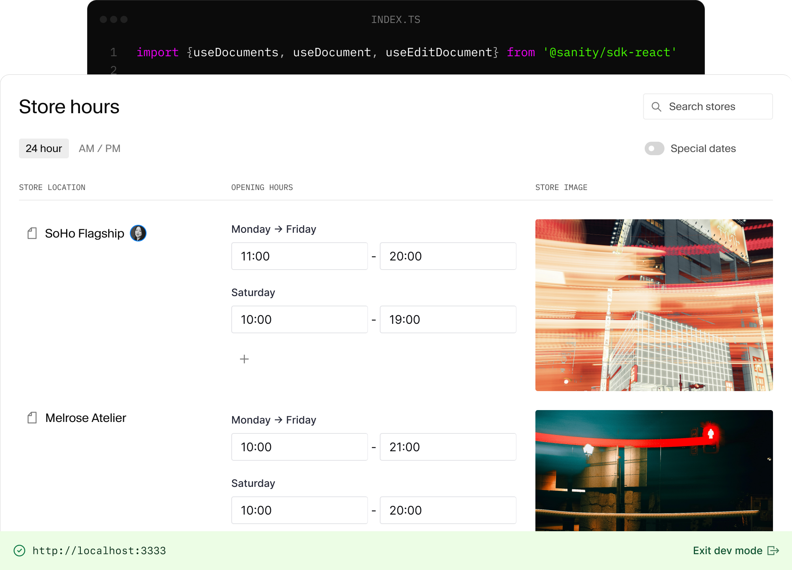Click SoHo Monday → Friday label
792x570 pixels.
pos(274,229)
